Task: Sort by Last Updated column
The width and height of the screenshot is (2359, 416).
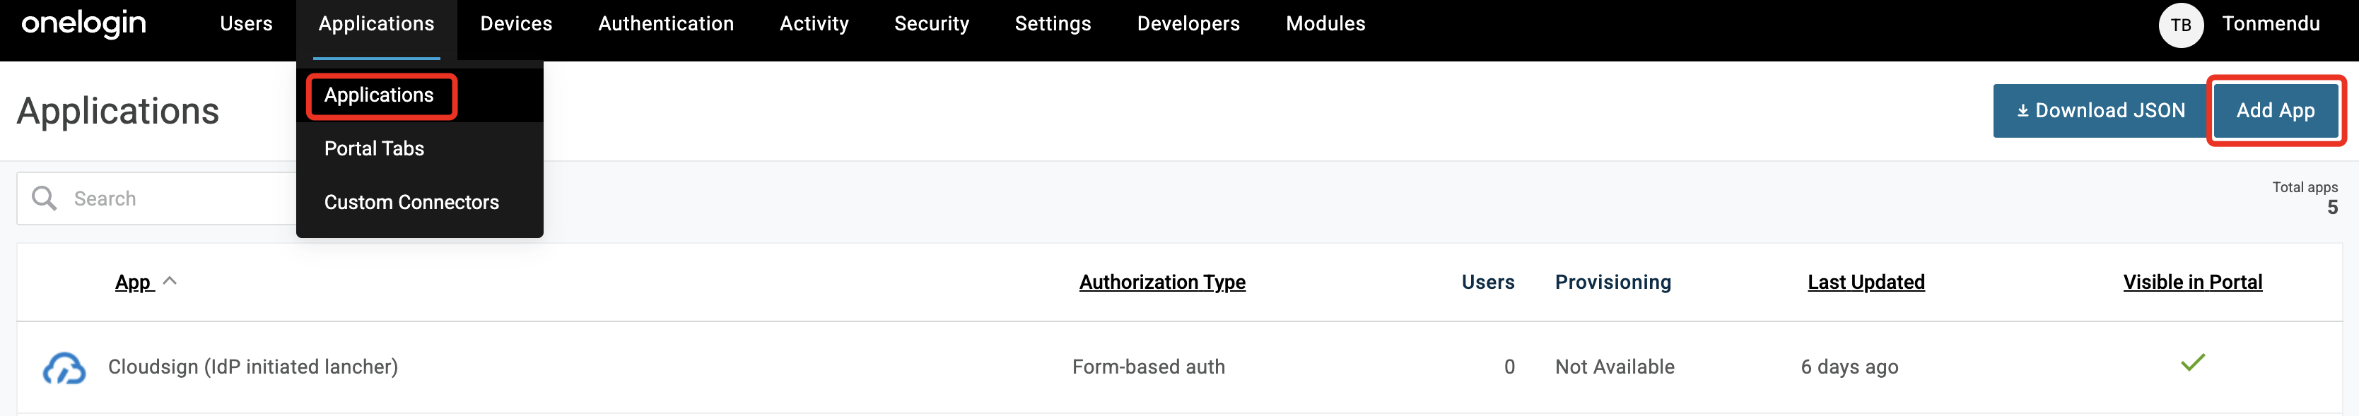Action: (1866, 282)
